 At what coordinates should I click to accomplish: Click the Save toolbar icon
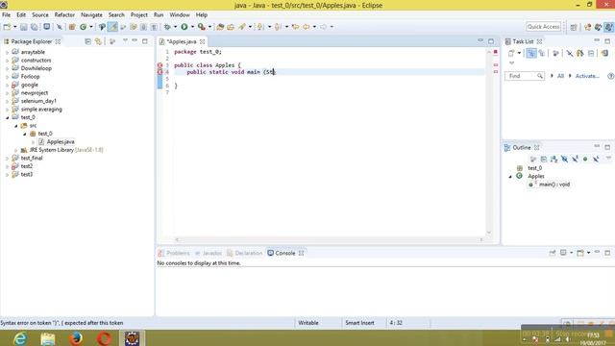point(23,27)
